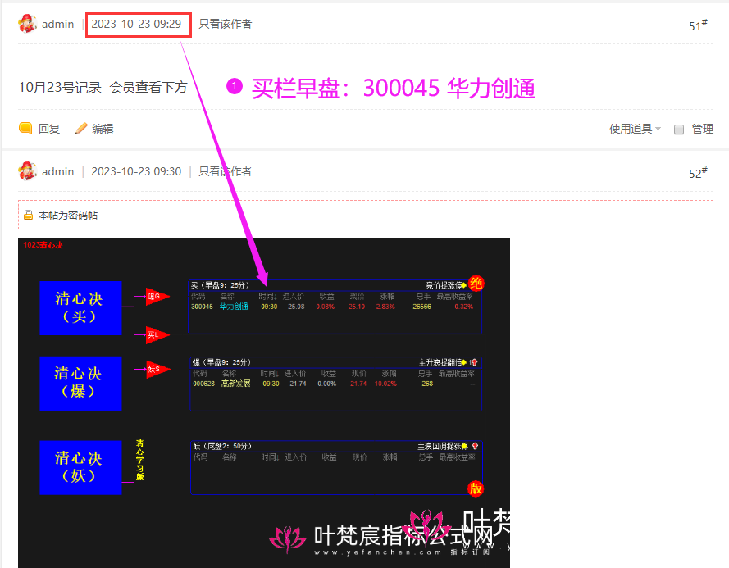The height and width of the screenshot is (568, 729).
Task: Click the 25.08 entry price value
Action: click(x=296, y=307)
